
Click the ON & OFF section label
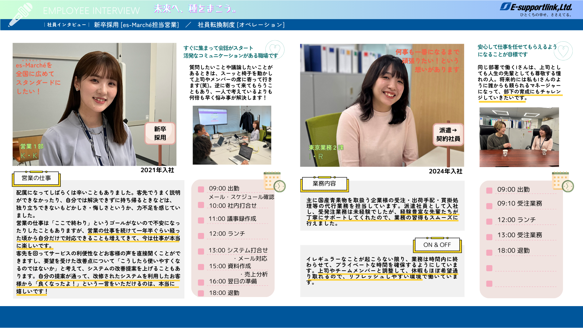(437, 245)
